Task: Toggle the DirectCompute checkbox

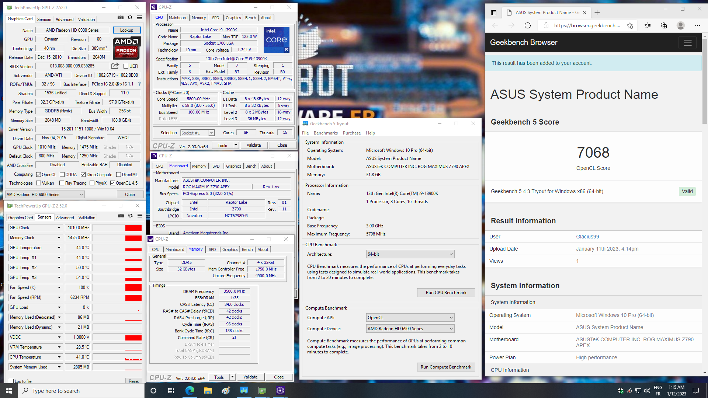Action: click(x=83, y=175)
